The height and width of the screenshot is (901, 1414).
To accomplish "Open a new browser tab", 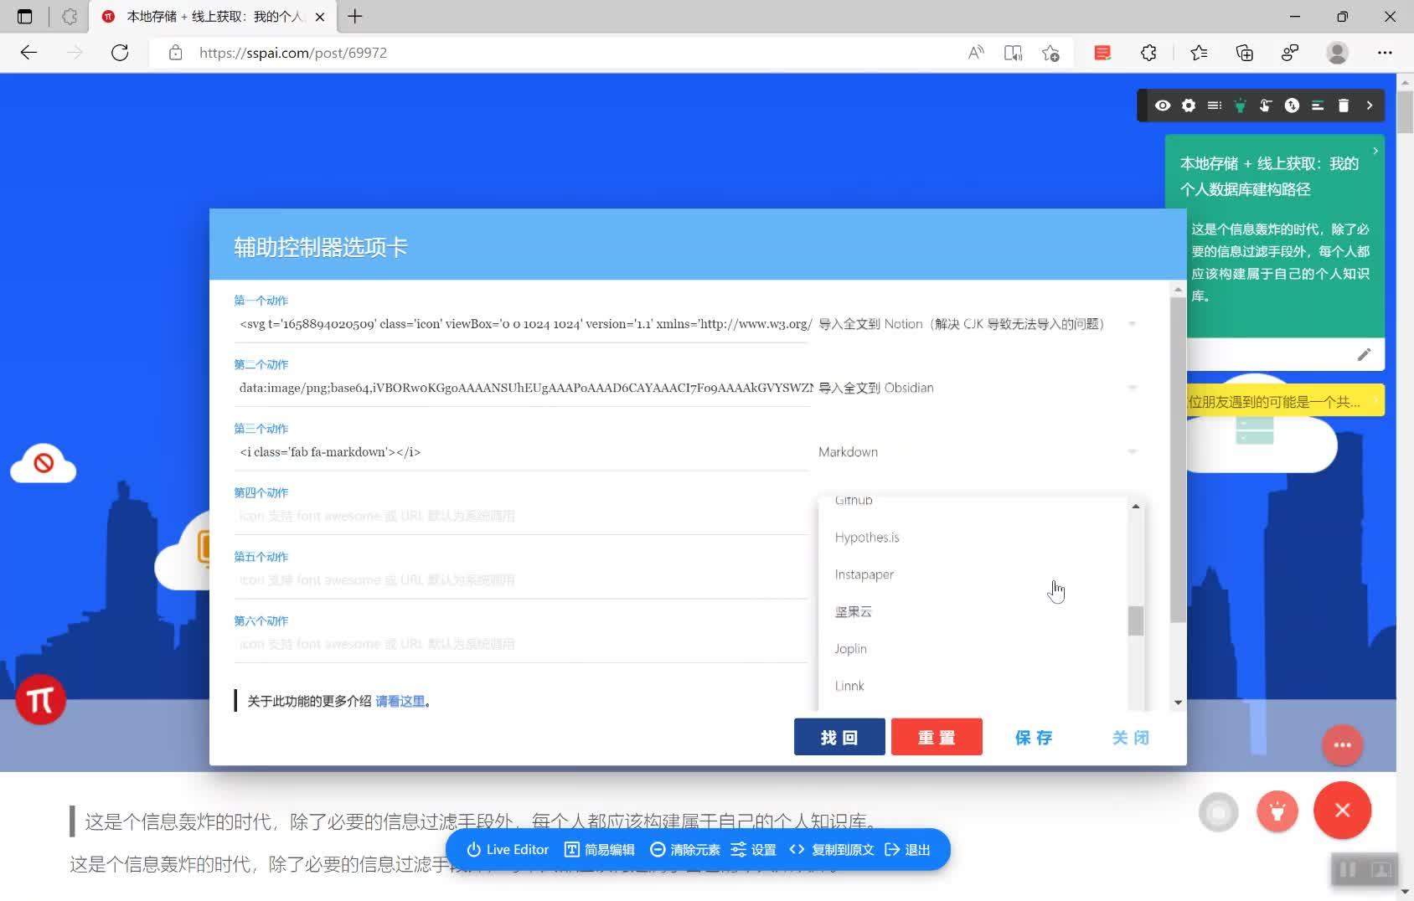I will click(355, 16).
